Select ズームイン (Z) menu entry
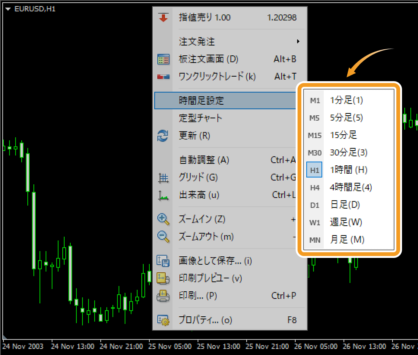The height and width of the screenshot is (355, 418). (x=225, y=219)
